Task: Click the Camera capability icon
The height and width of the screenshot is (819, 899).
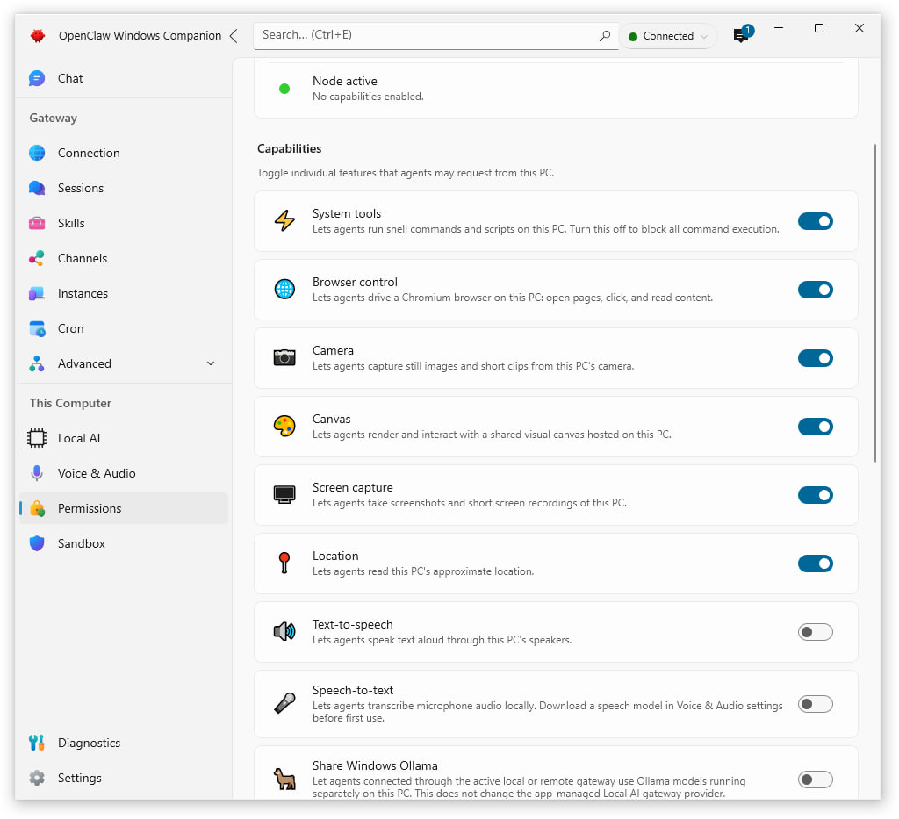Action: tap(284, 357)
